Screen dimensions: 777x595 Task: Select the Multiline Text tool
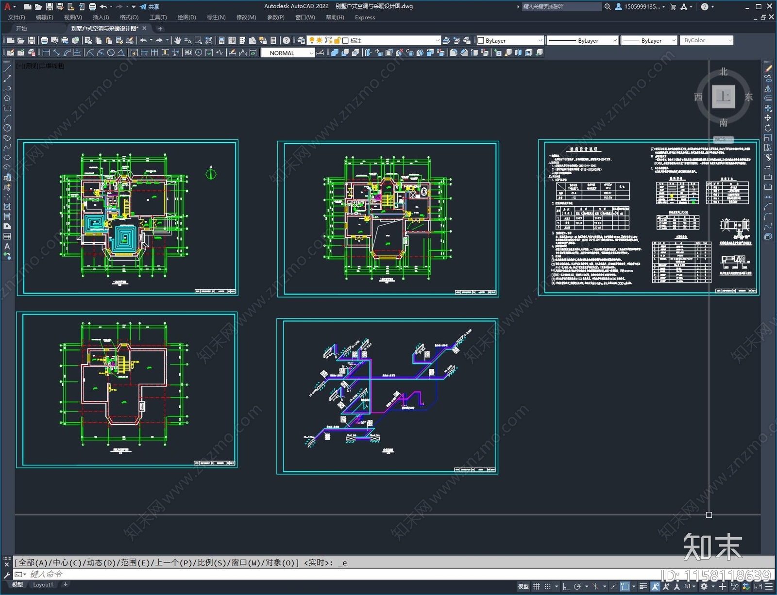[x=7, y=246]
